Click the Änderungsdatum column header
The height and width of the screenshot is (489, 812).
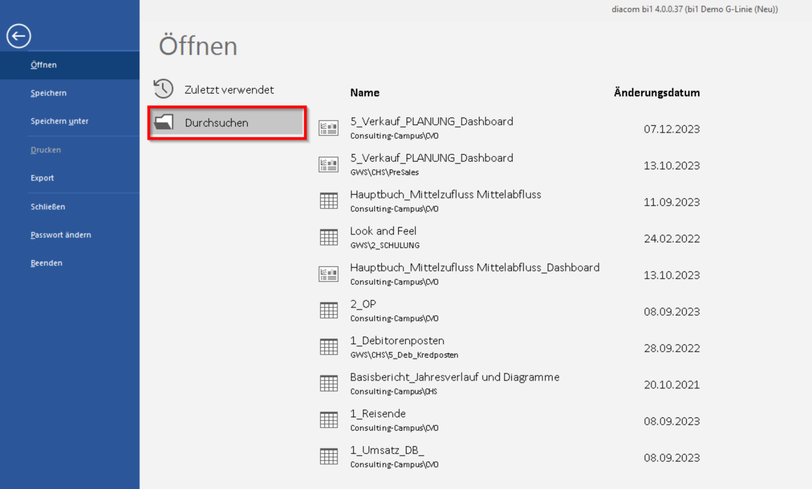[657, 92]
